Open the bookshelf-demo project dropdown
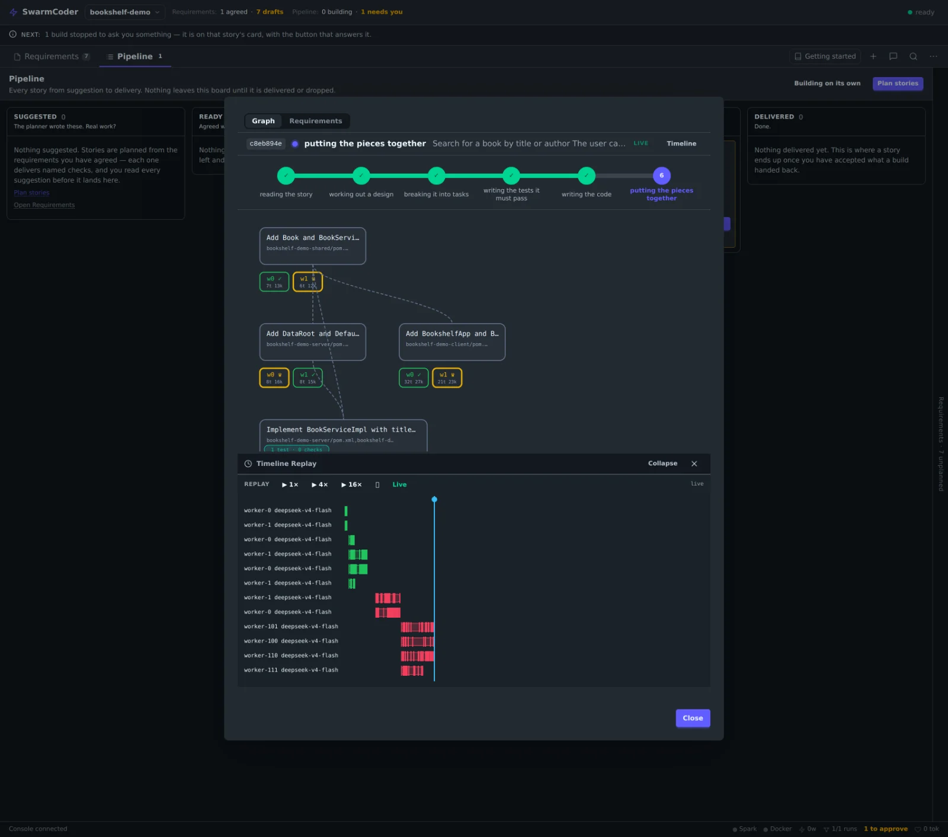This screenshot has height=837, width=948. tap(124, 12)
